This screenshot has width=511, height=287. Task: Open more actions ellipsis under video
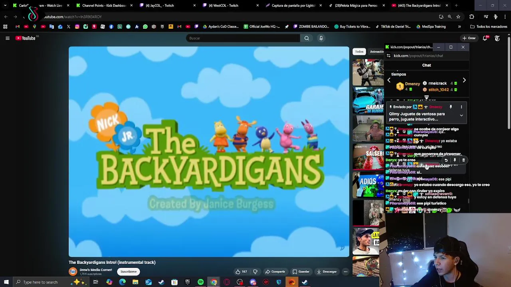point(345,272)
